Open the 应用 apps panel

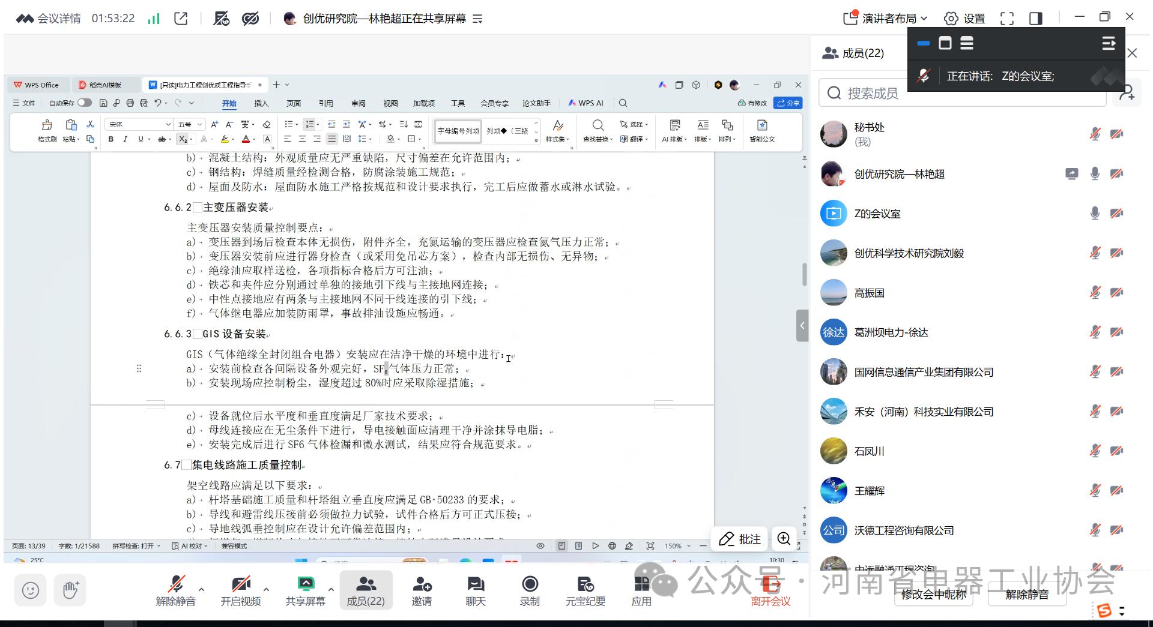click(x=641, y=590)
